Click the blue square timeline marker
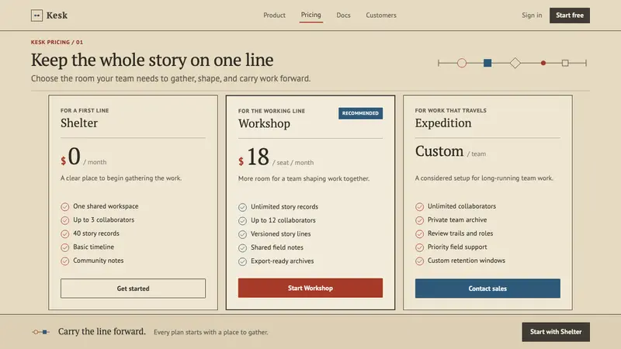 [487, 63]
